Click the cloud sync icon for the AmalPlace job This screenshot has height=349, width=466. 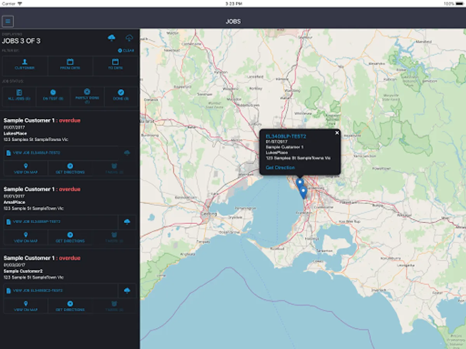(x=127, y=222)
